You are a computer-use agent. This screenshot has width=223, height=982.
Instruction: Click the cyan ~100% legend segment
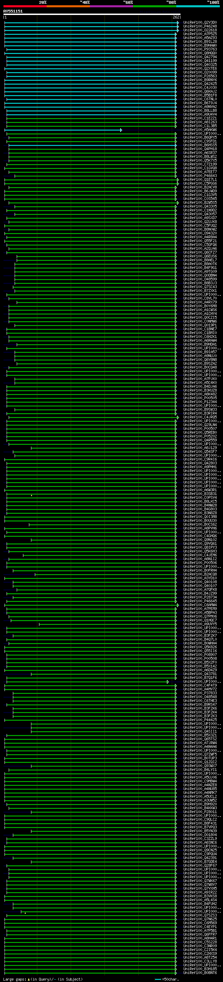click(198, 6)
